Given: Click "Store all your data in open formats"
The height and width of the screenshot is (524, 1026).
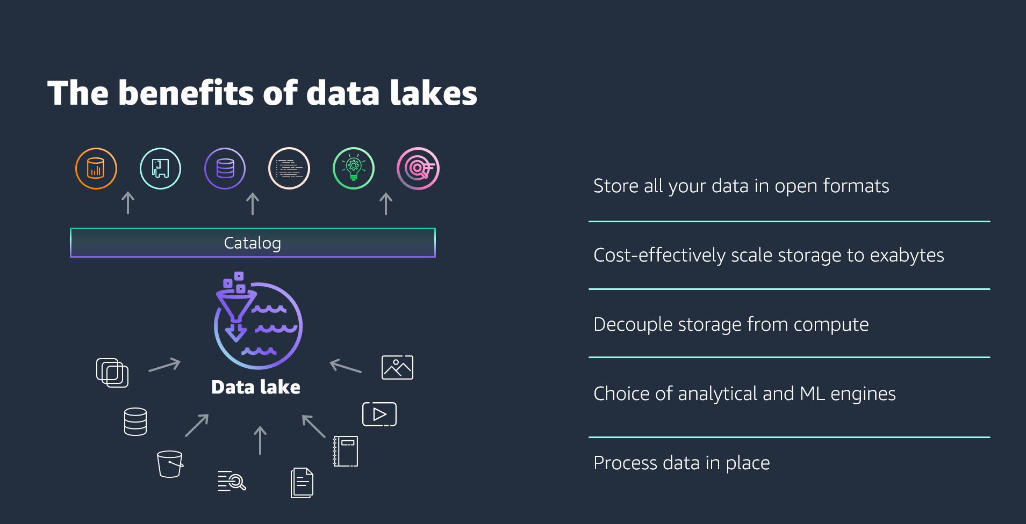Looking at the screenshot, I should click(x=741, y=186).
